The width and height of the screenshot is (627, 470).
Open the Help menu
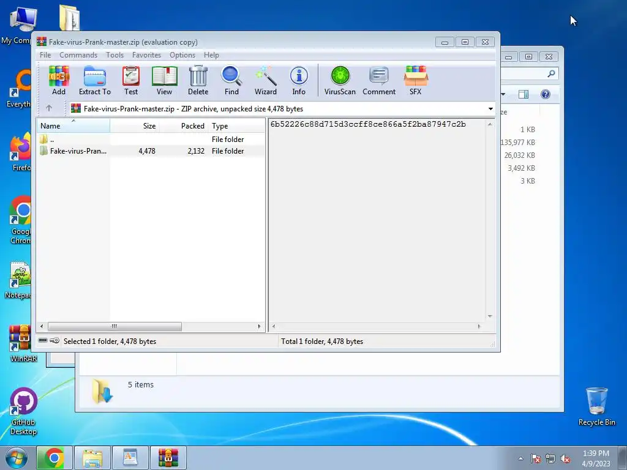[211, 54]
